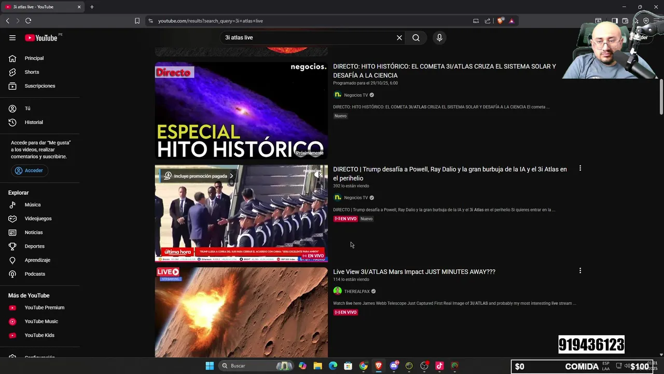Open the YouTube Music link
Screen dimensions: 664x374
[x=40, y=322]
